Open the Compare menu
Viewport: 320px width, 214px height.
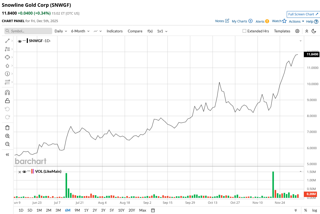[x=135, y=31]
